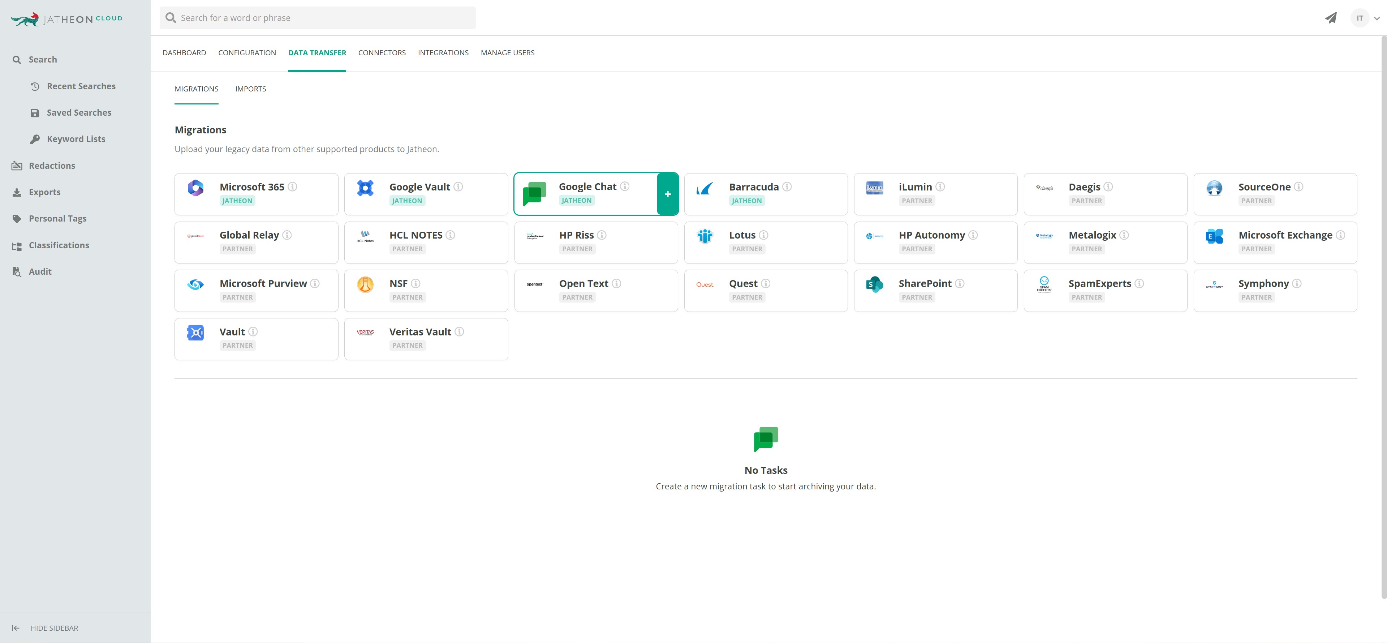Click the vertical page scrollbar
Viewport: 1387px width, 643px height.
pyautogui.click(x=1384, y=317)
